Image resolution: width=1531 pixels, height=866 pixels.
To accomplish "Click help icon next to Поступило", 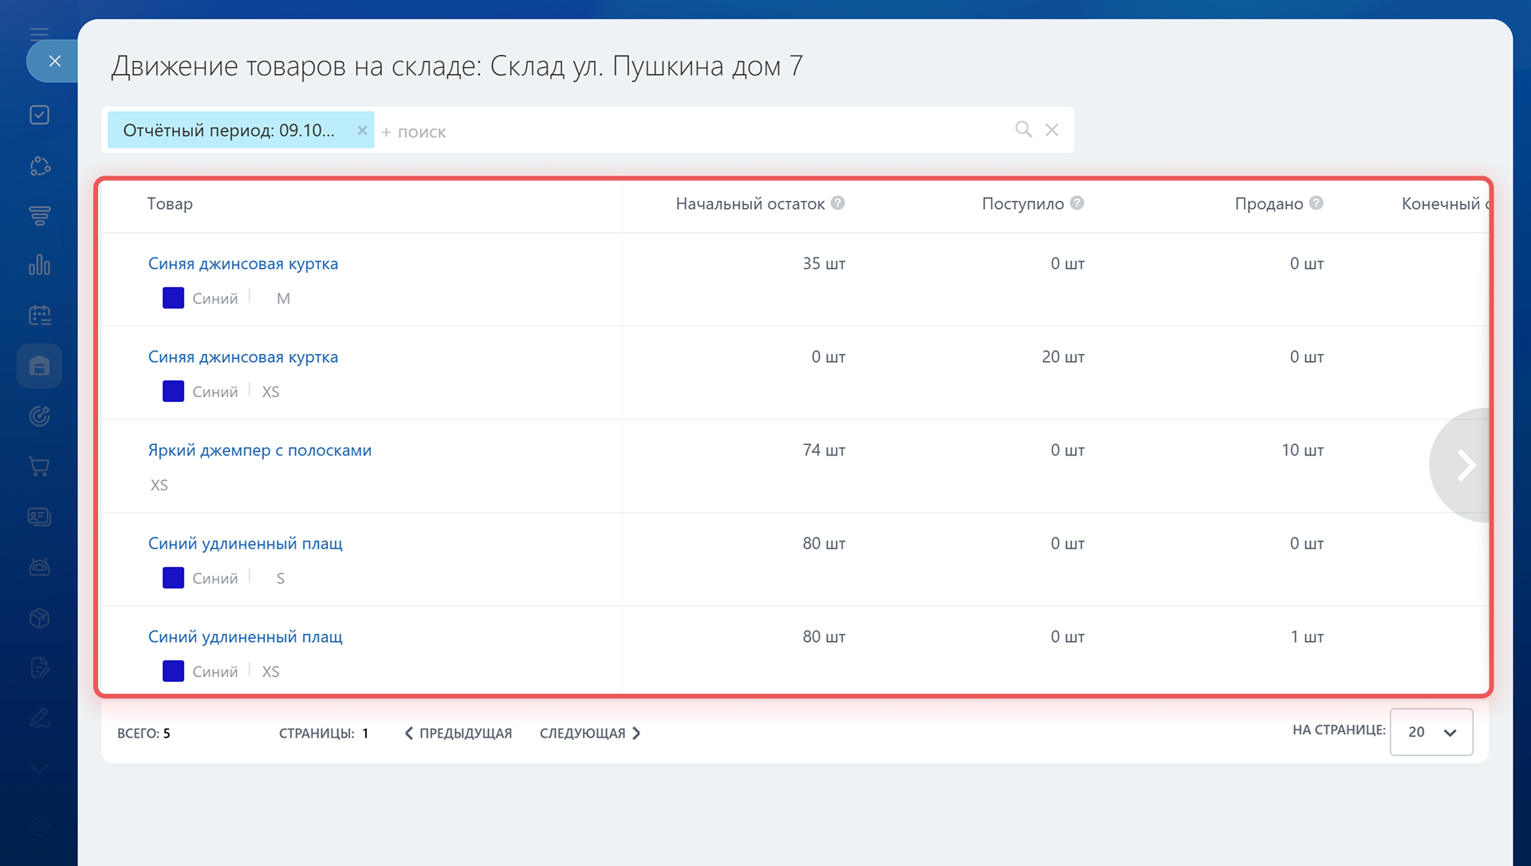I will point(1076,203).
